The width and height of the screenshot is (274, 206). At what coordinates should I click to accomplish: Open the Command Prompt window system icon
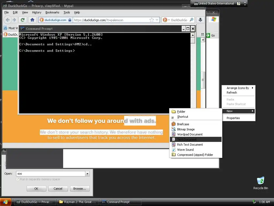pyautogui.click(x=22, y=29)
